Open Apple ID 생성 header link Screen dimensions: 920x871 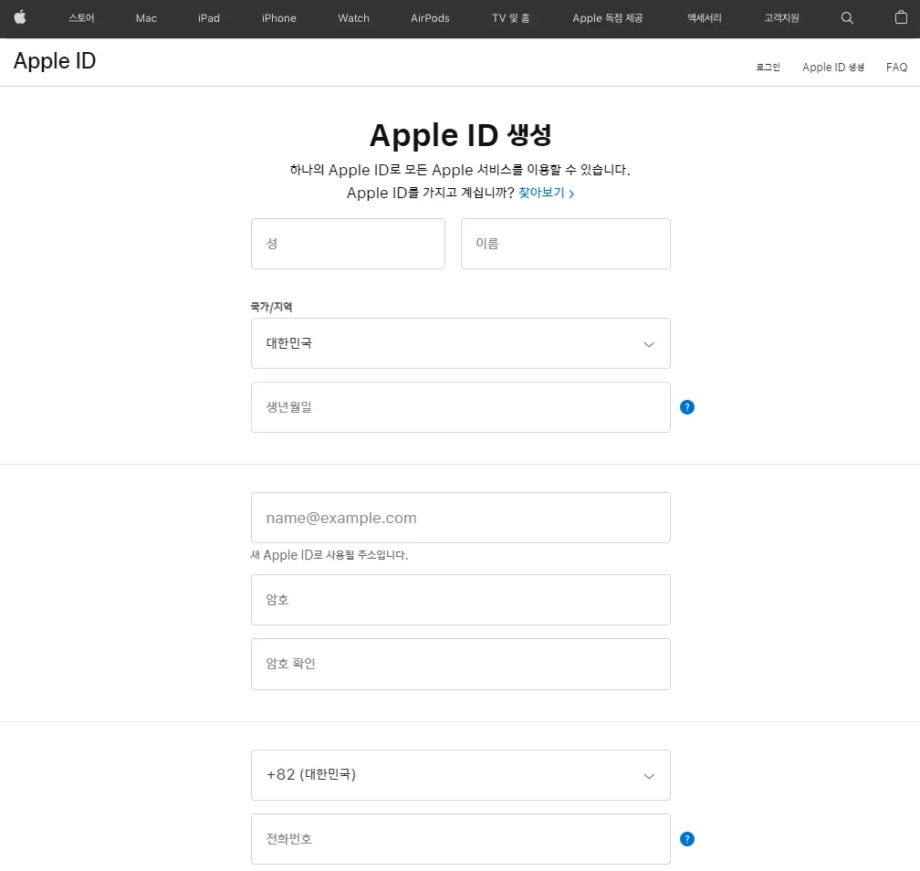coord(832,68)
